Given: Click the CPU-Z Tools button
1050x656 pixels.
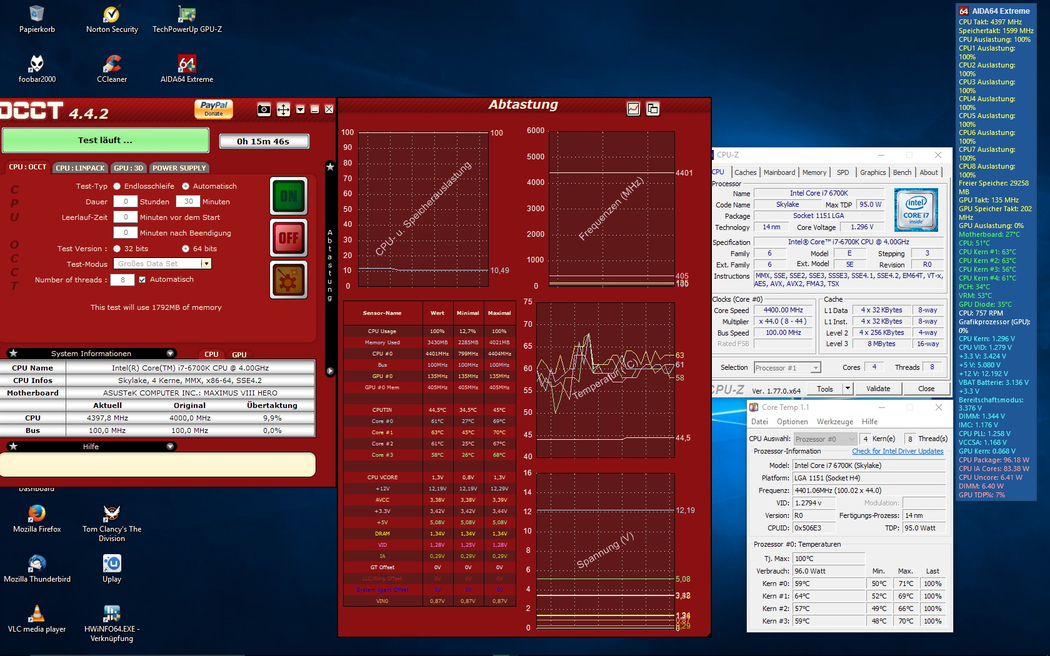Looking at the screenshot, I should point(825,389).
